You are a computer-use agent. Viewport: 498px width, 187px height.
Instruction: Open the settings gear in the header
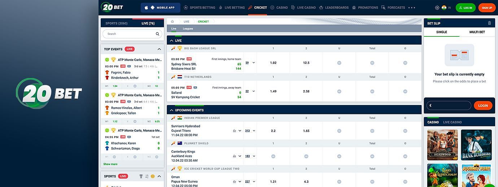[437, 8]
